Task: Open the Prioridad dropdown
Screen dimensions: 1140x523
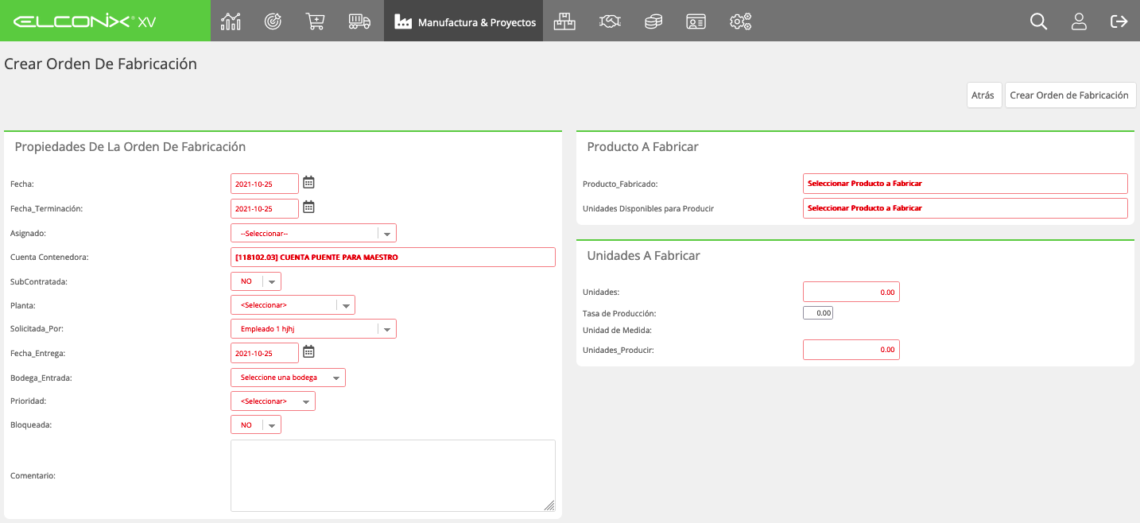Action: pos(273,401)
